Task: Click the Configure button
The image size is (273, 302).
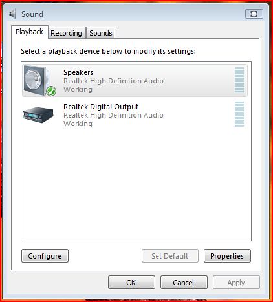Action: [45, 256]
